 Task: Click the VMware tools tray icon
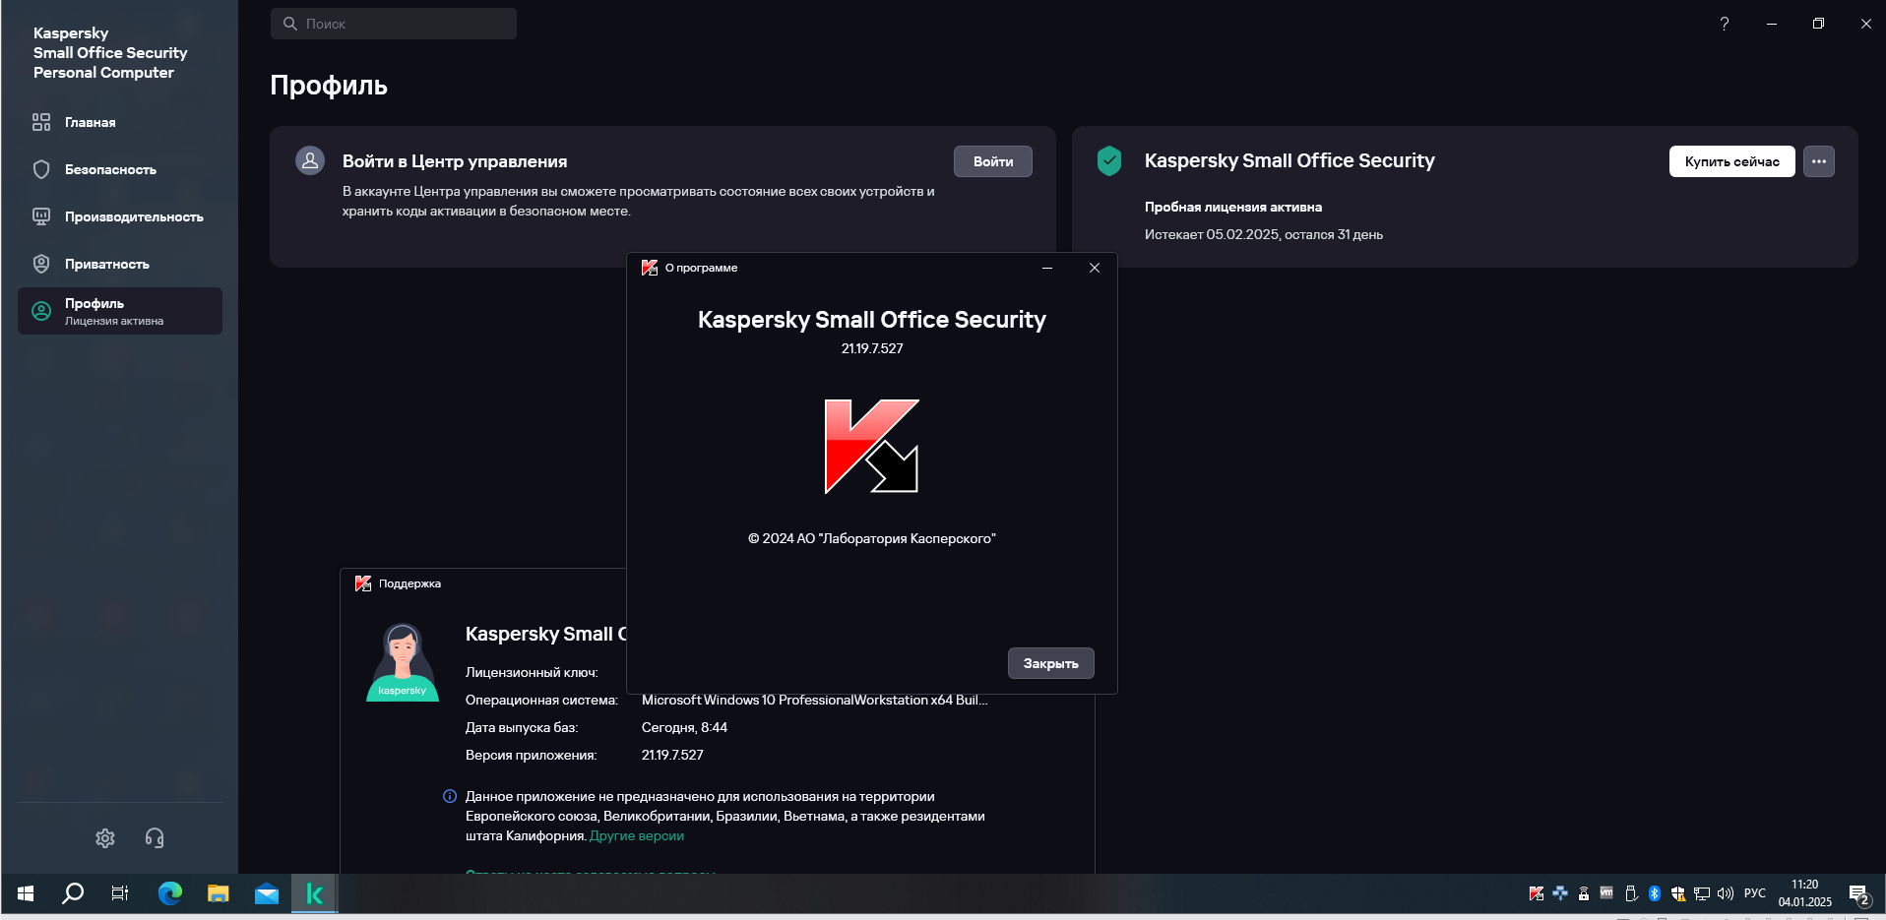coord(1606,893)
